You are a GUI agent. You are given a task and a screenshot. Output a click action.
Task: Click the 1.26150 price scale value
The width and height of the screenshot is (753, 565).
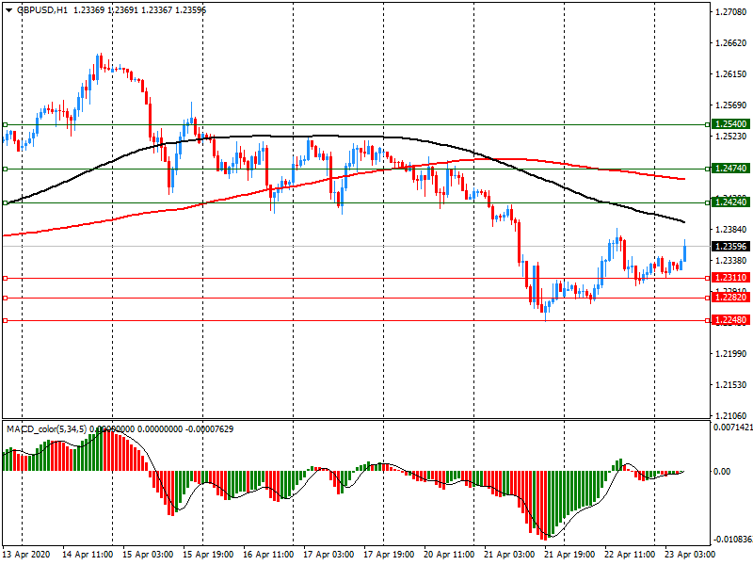coord(731,74)
